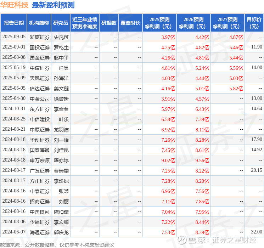Image resolution: width=264 pixels, height=248 pixels.
Task: Select the 中原证券 cell
Action: point(40,130)
